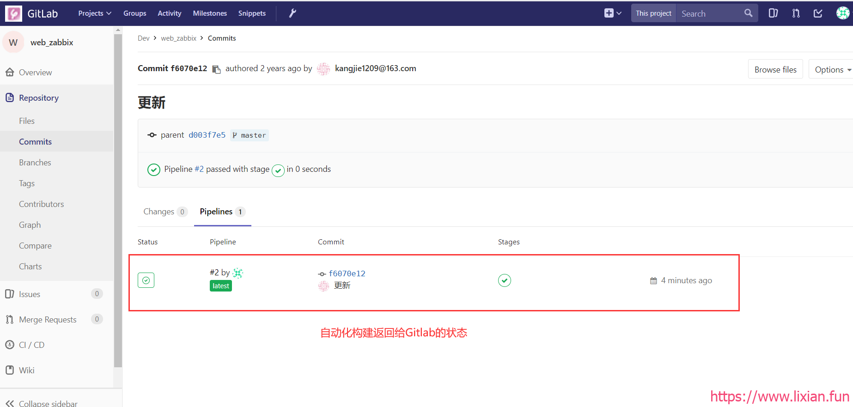Screen dimensions: 853x407
Task: Open Milestones in the top menu
Action: click(x=210, y=13)
